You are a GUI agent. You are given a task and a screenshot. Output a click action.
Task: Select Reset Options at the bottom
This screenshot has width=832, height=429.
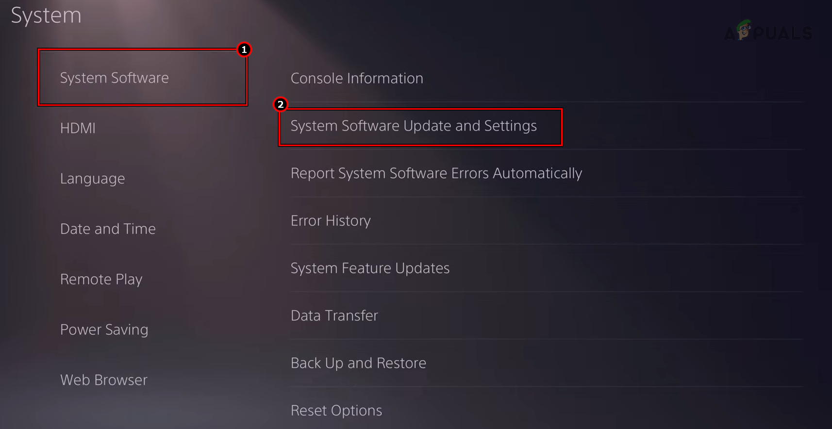(336, 411)
